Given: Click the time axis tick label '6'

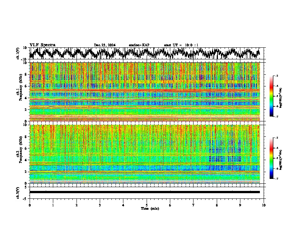Looking at the screenshot, I should pyautogui.click(x=170, y=205).
